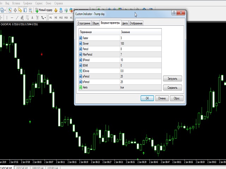
Task: Select the vertical line drawing tool
Action: (7, 18)
